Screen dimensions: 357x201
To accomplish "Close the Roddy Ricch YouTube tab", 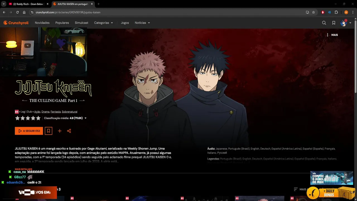I will (47, 4).
